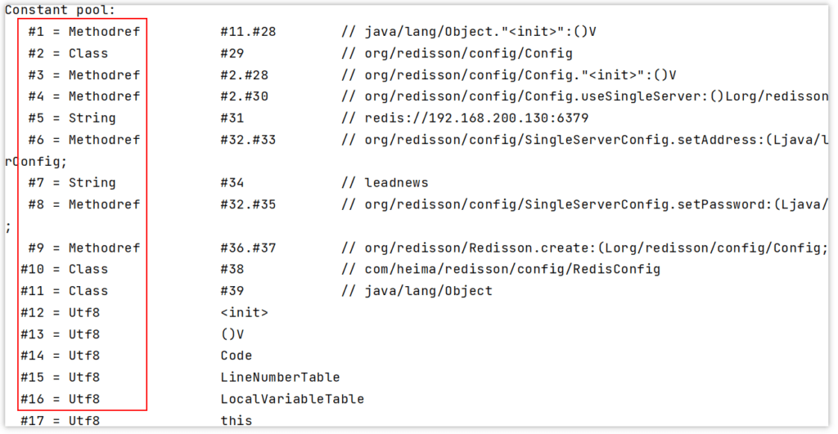Select the setPassword method comment

click(584, 204)
